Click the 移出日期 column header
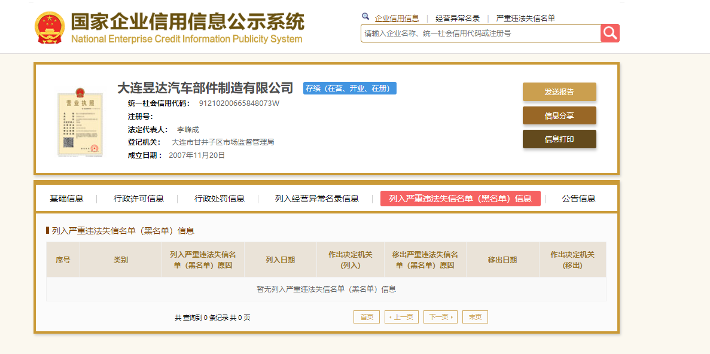Viewport: 710px width, 354px height. (x=502, y=260)
